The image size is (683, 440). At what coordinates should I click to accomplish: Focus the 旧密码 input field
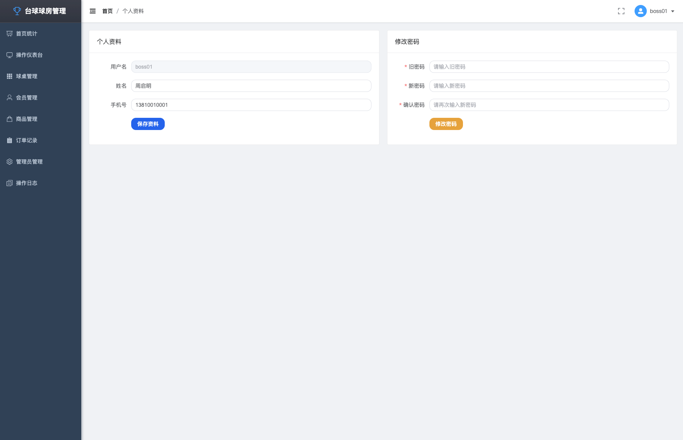click(x=549, y=67)
